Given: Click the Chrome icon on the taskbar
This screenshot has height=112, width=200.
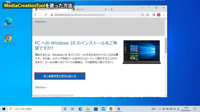Looking at the screenshot, I should pos(111,109).
